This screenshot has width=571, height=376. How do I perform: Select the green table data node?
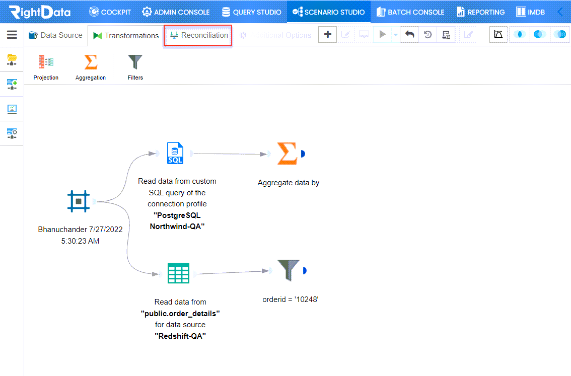[x=178, y=273]
